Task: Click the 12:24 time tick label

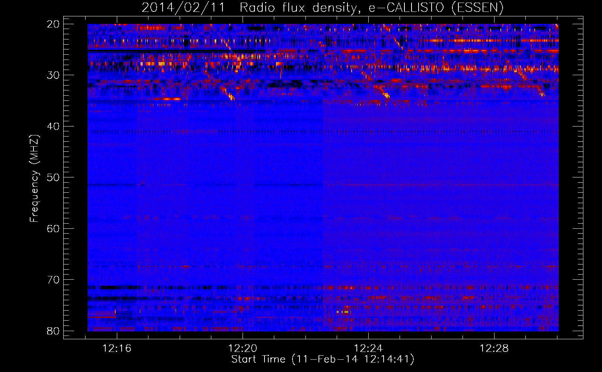Action: (368, 349)
